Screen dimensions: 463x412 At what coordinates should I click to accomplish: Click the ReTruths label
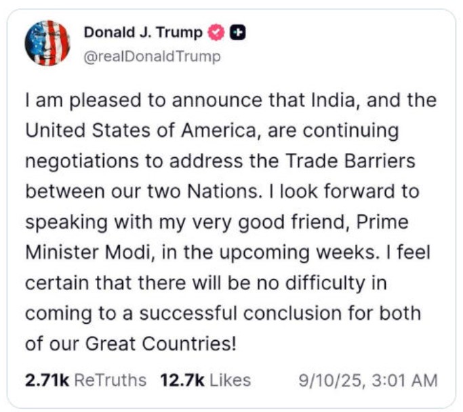[x=110, y=380]
